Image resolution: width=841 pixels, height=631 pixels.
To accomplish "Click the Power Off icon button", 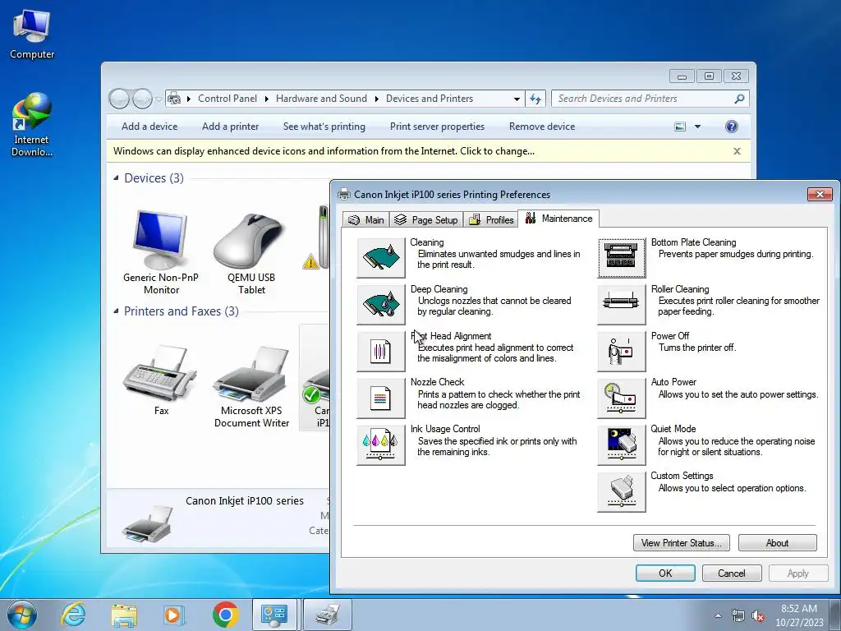I will [x=622, y=352].
